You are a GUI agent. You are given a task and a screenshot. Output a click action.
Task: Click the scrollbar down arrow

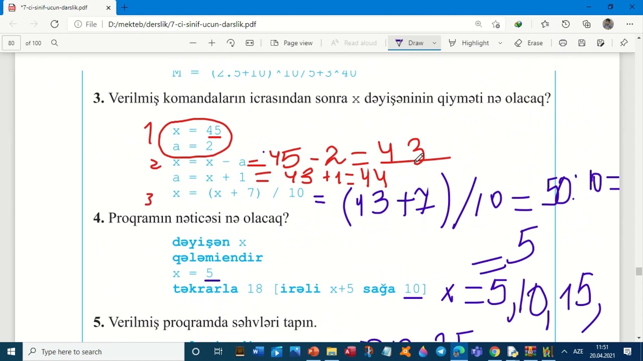638,338
